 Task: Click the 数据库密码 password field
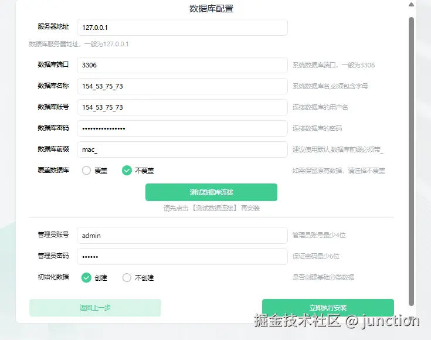tap(182, 128)
